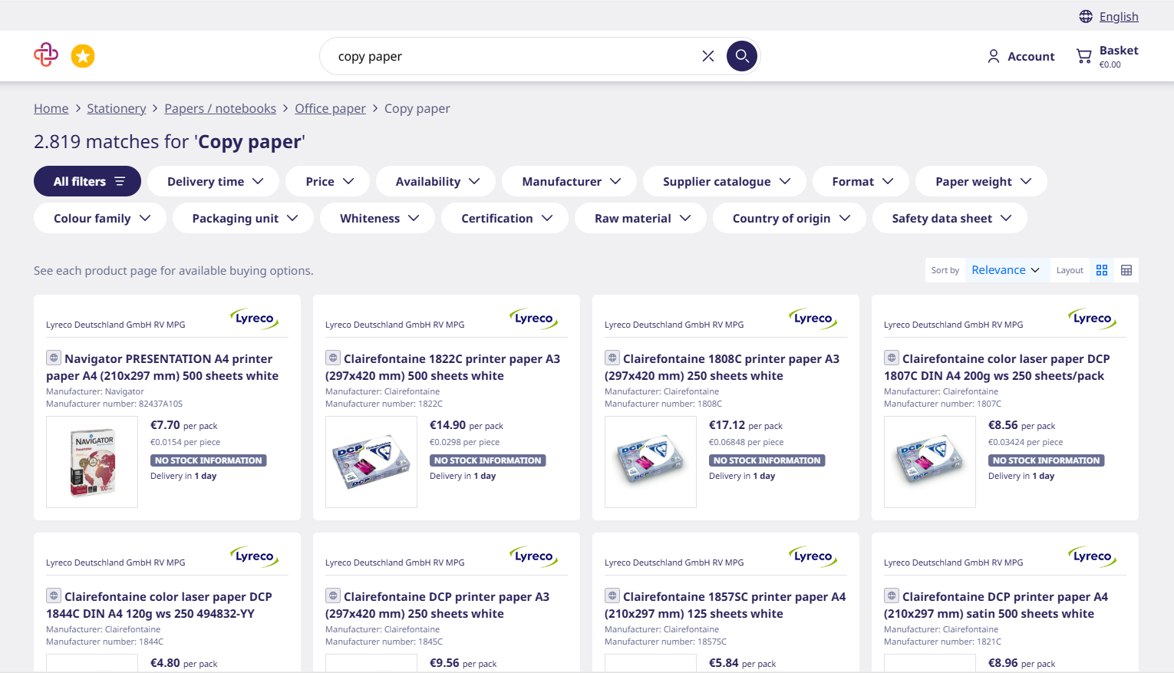Image resolution: width=1174 pixels, height=673 pixels.
Task: Switch to grid layout view
Action: pos(1102,270)
